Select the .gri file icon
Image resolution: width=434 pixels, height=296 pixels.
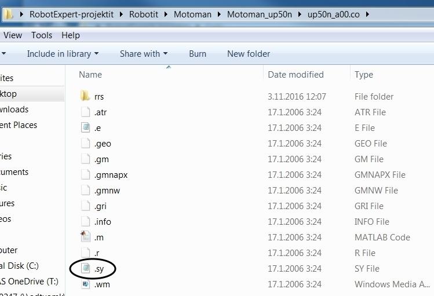(85, 206)
